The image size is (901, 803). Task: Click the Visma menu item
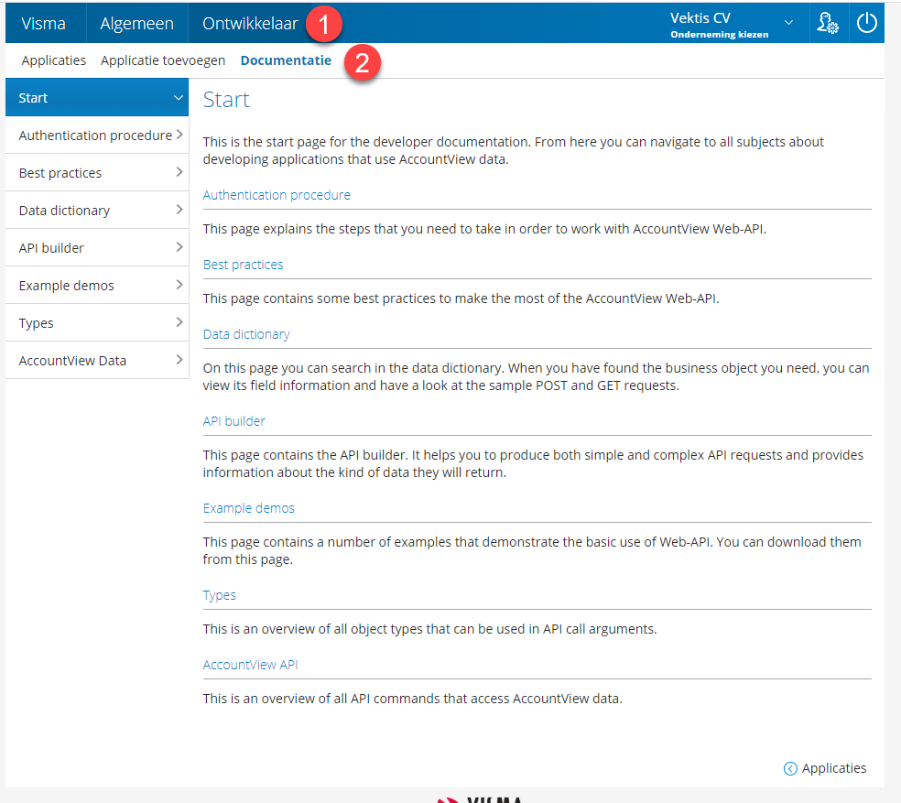click(x=44, y=24)
